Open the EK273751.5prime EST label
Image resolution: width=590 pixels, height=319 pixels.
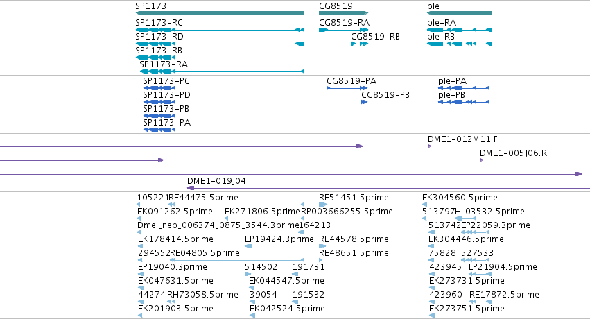tap(467, 309)
